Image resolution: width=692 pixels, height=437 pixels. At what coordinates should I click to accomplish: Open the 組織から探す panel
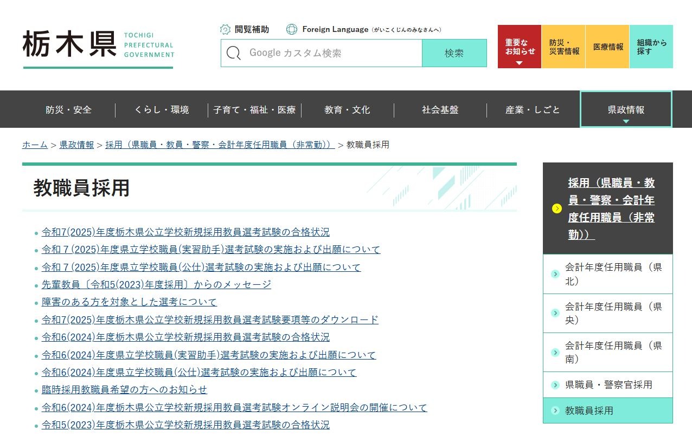651,47
